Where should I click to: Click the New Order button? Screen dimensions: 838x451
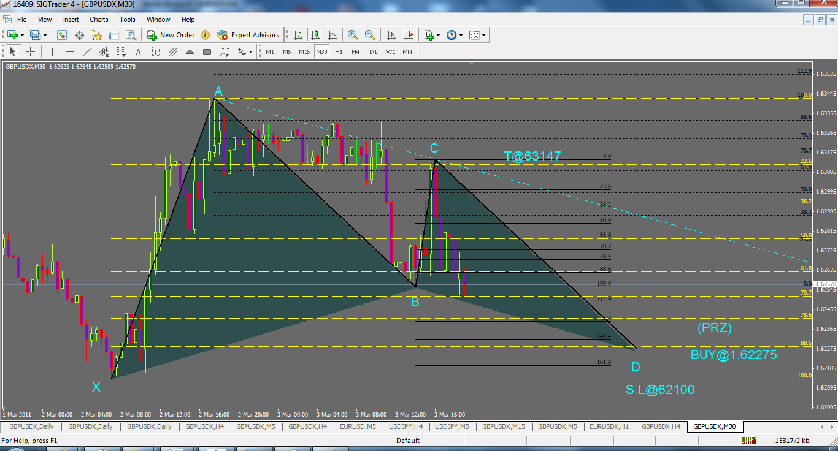[x=171, y=35]
